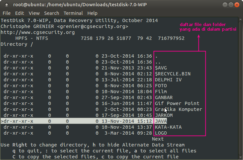
Task: Select the $AVG directory entry
Action: [161, 68]
